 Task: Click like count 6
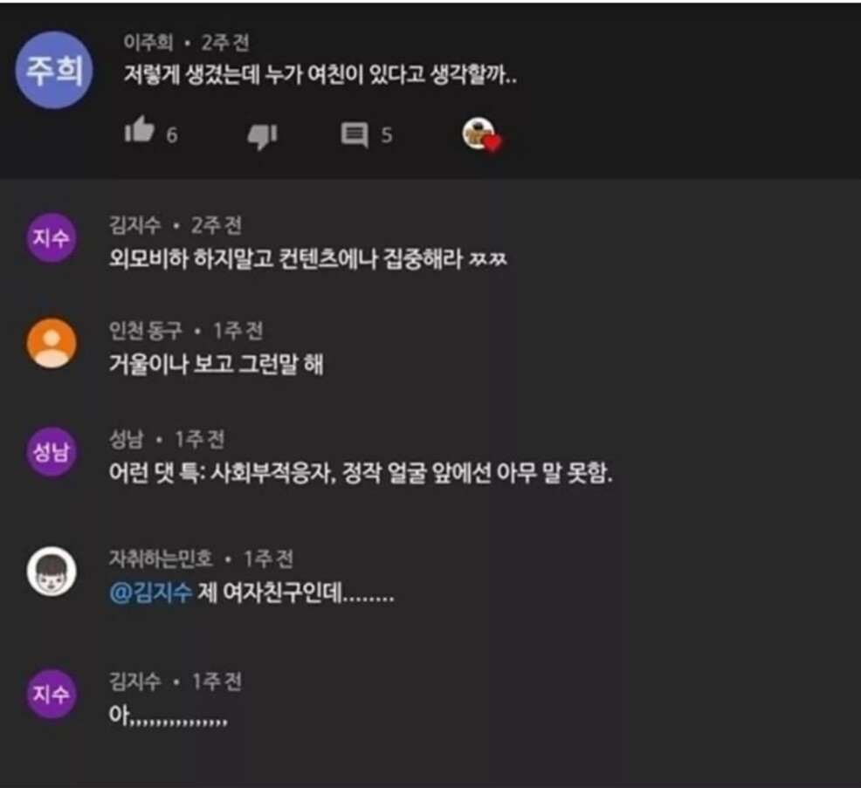tap(172, 135)
